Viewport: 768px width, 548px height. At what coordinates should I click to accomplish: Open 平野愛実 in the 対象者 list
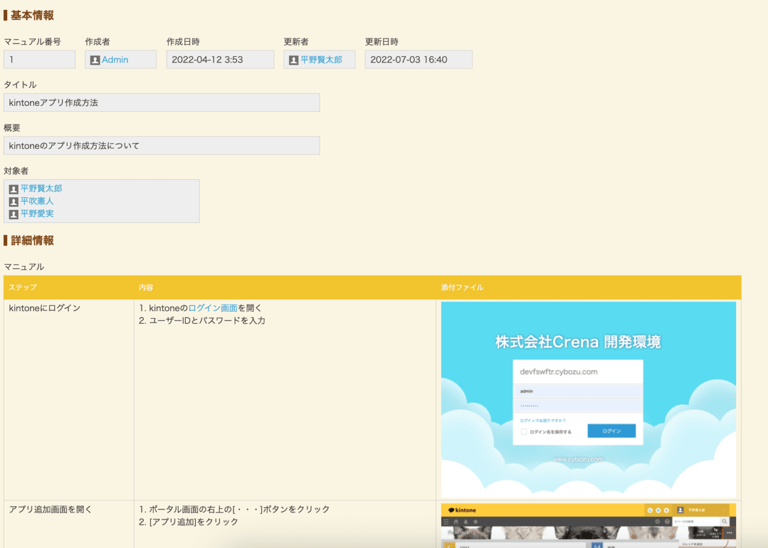(x=37, y=214)
